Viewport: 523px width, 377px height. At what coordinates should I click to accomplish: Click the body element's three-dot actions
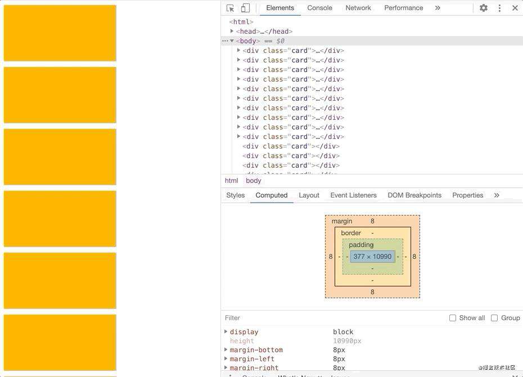click(x=225, y=41)
